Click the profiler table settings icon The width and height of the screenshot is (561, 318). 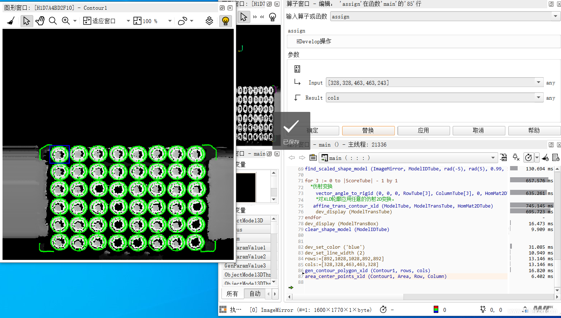tap(556, 158)
